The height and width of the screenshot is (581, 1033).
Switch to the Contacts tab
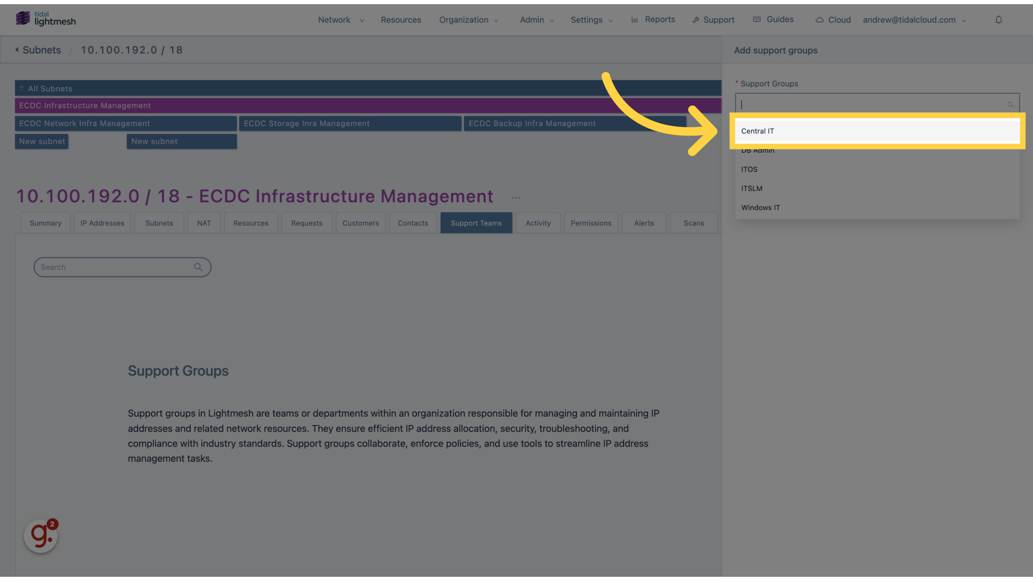pyautogui.click(x=413, y=223)
